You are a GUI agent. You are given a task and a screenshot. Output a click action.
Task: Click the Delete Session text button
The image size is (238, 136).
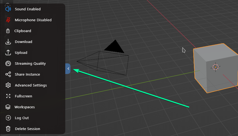[x=27, y=129]
